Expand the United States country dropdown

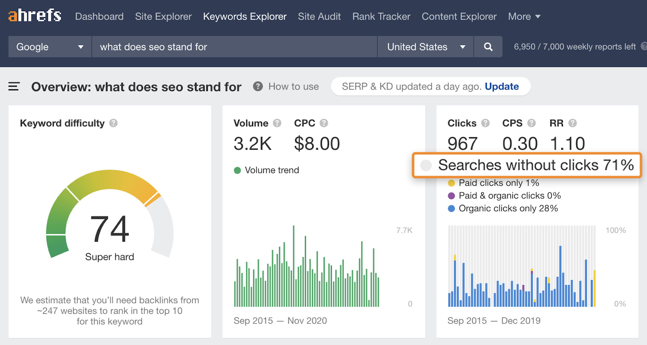click(x=425, y=47)
